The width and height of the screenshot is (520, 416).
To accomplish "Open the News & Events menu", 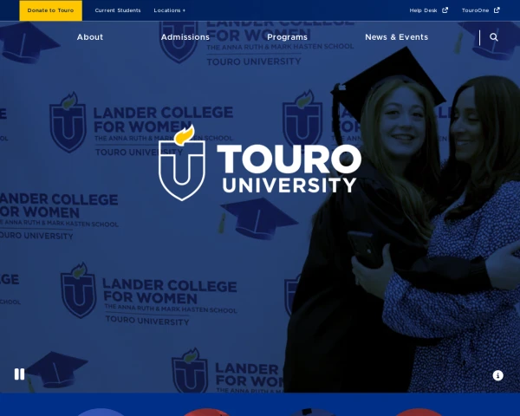I will (x=396, y=37).
